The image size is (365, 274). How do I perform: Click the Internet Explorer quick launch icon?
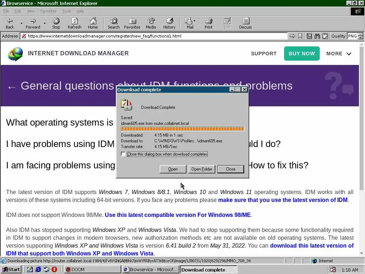(x=38, y=270)
